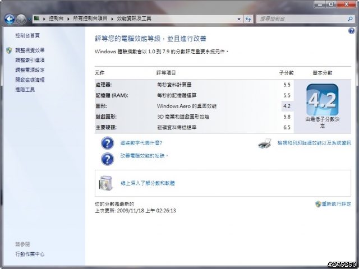Image resolution: width=359 pixels, height=269 pixels.
Task: Open 檢視和列印詳細效能以及系統資訊 link
Action: (314, 143)
